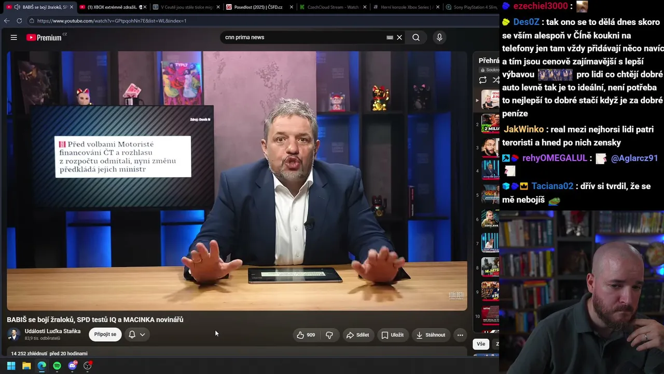Close the XBOX extrémně zdražil tab
The height and width of the screenshot is (374, 664).
pyautogui.click(x=144, y=7)
